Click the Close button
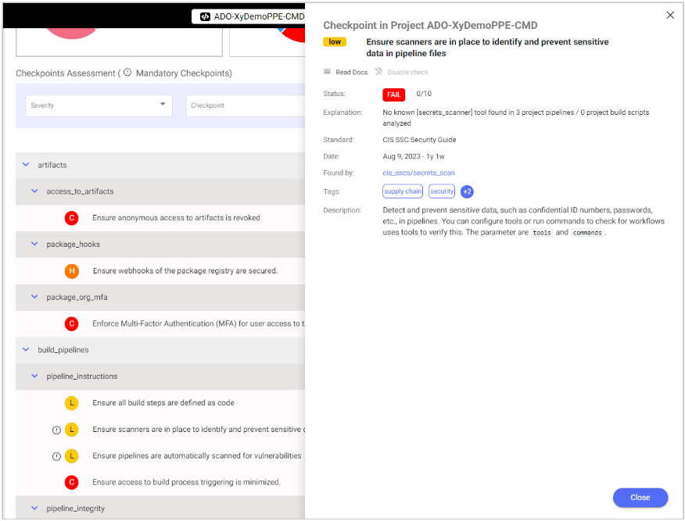Image resolution: width=685 pixels, height=521 pixels. 640,498
